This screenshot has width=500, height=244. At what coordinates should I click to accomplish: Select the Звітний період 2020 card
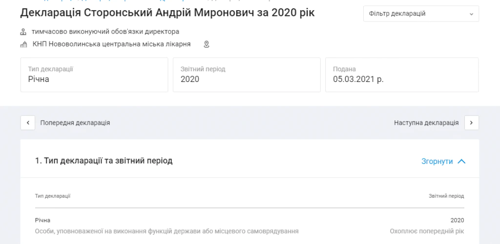247,75
